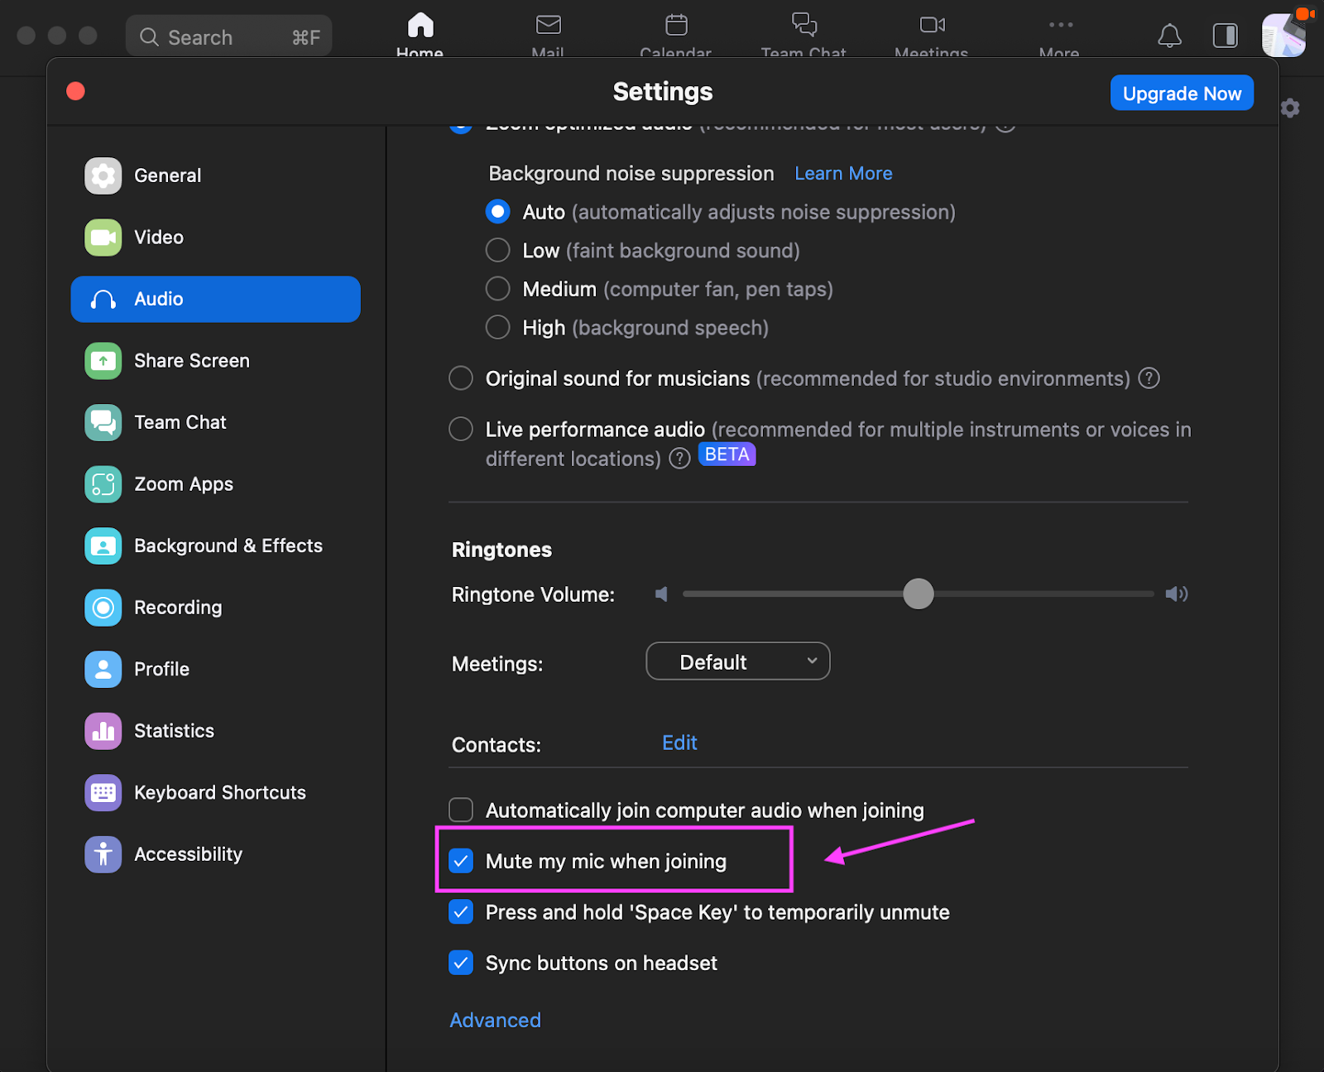This screenshot has width=1324, height=1072.
Task: Open the Meetings tab at top
Action: (930, 33)
